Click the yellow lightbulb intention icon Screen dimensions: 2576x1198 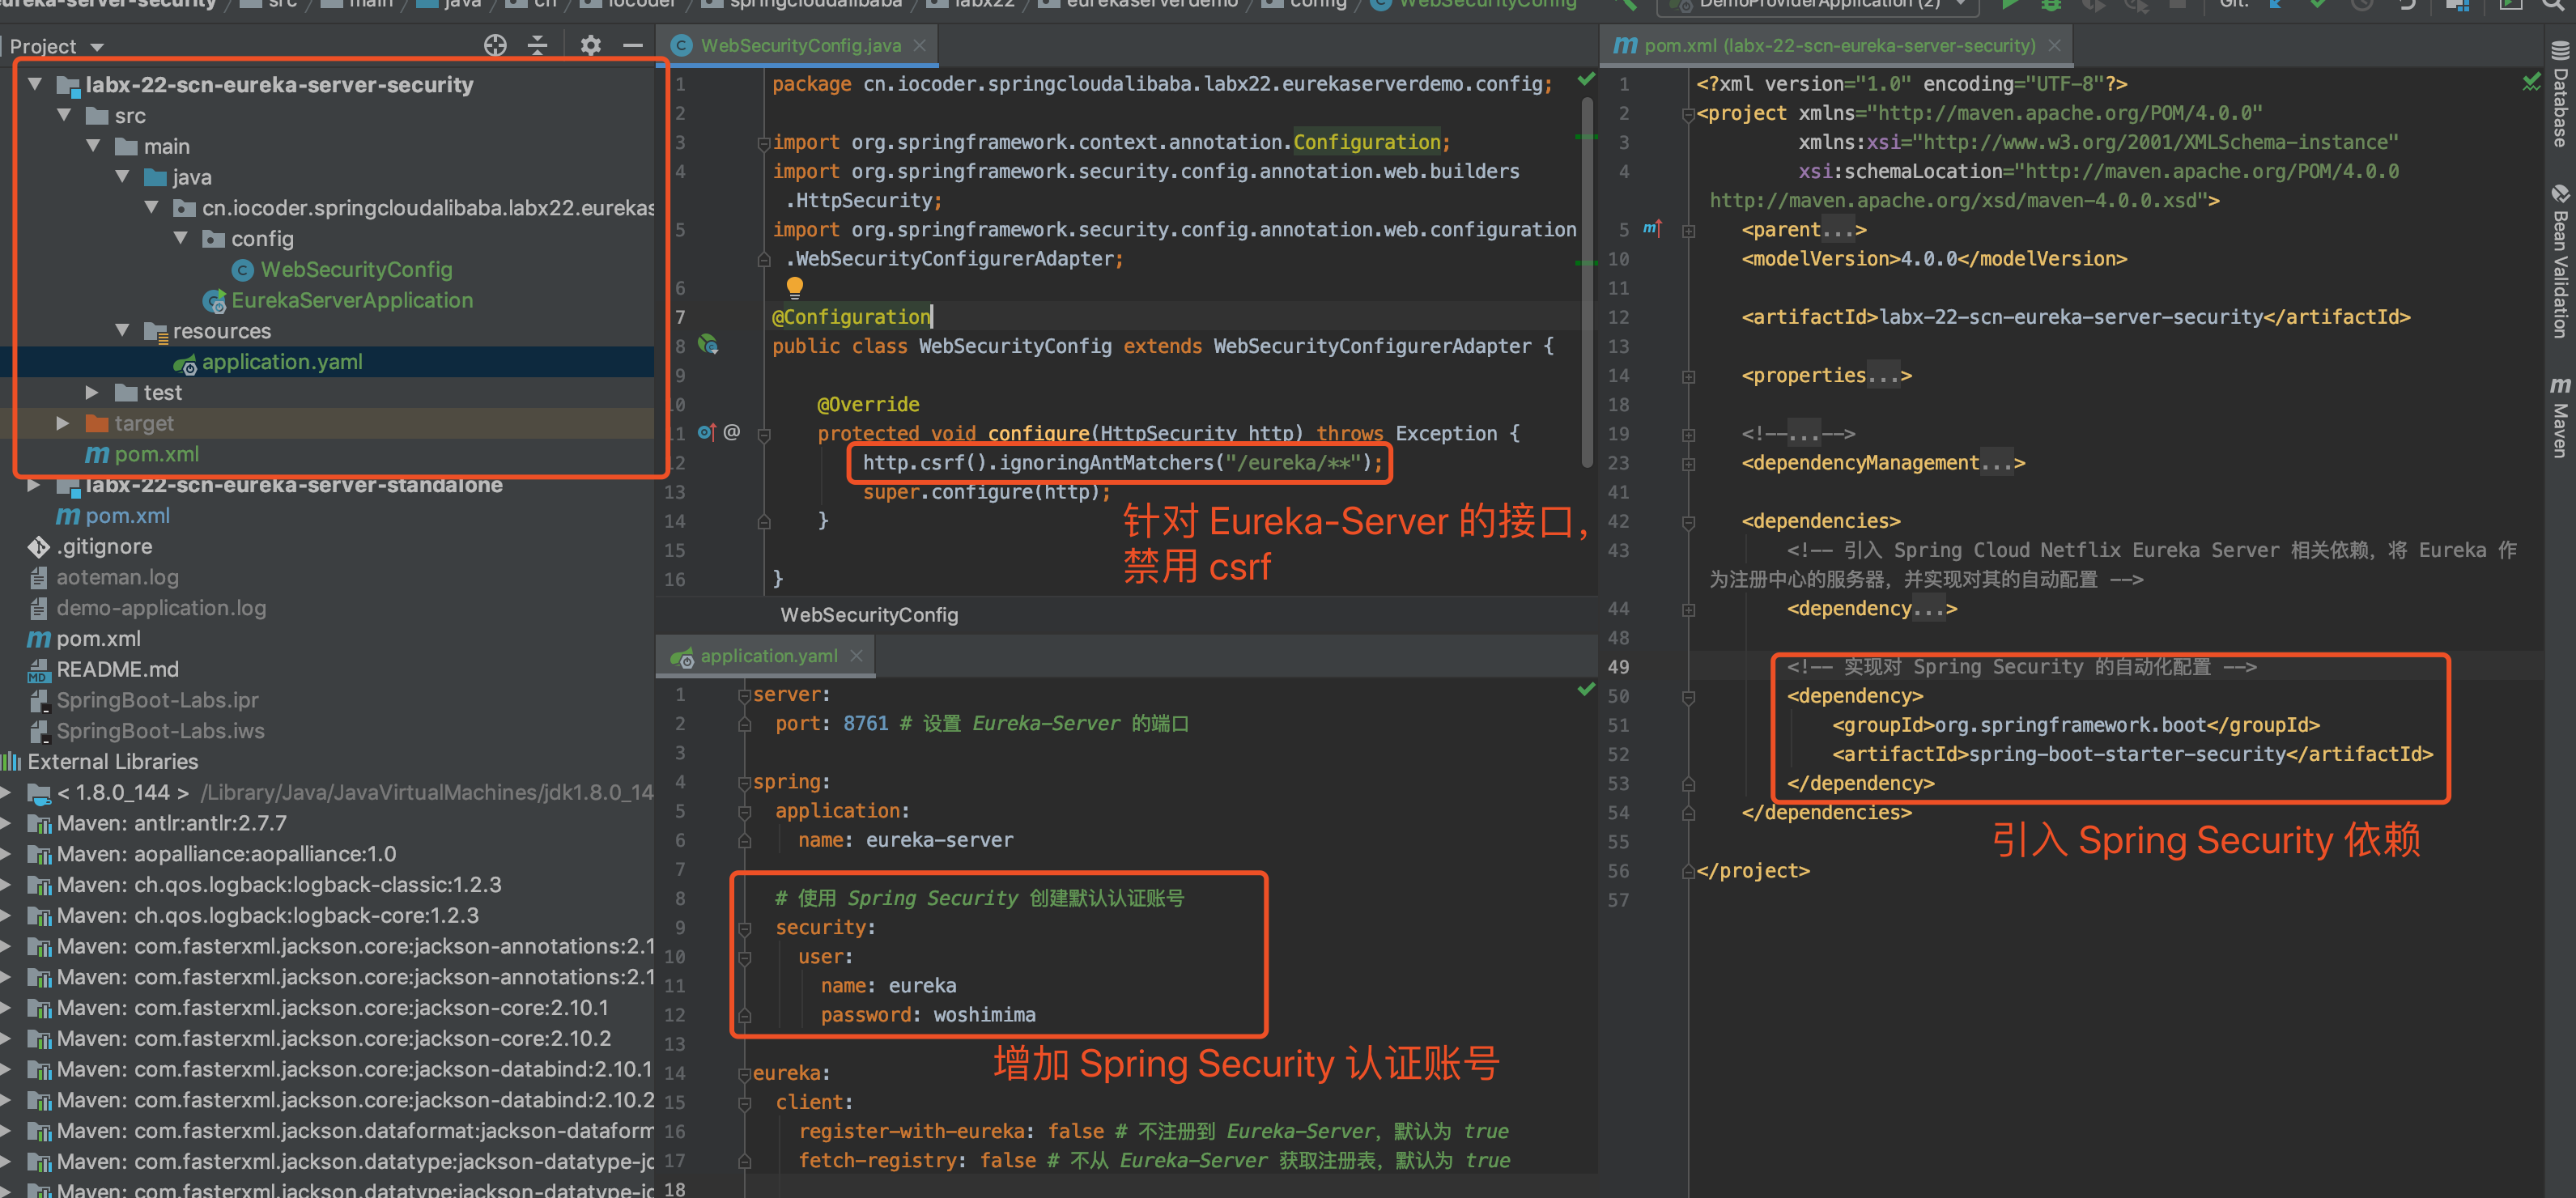coord(794,288)
